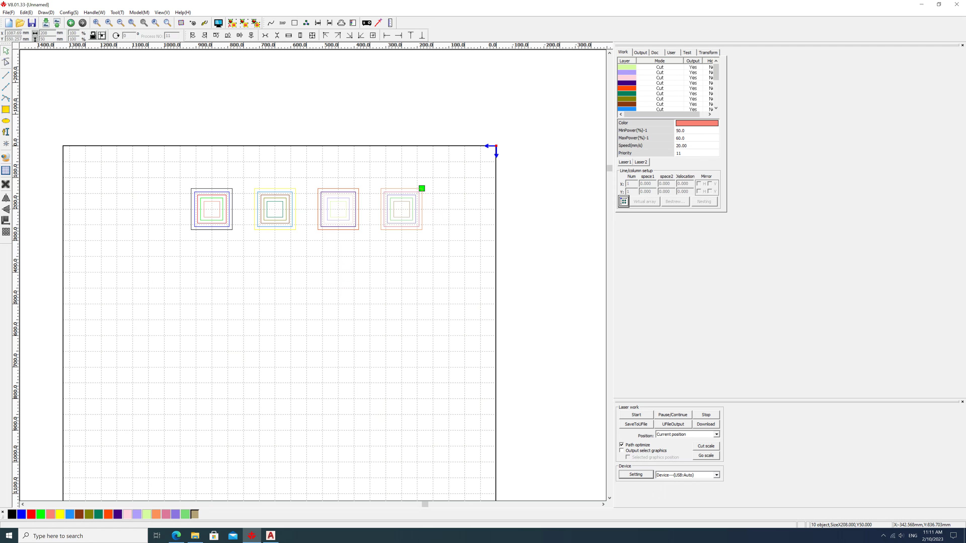
Task: Open the preview monitor icon
Action: click(218, 23)
